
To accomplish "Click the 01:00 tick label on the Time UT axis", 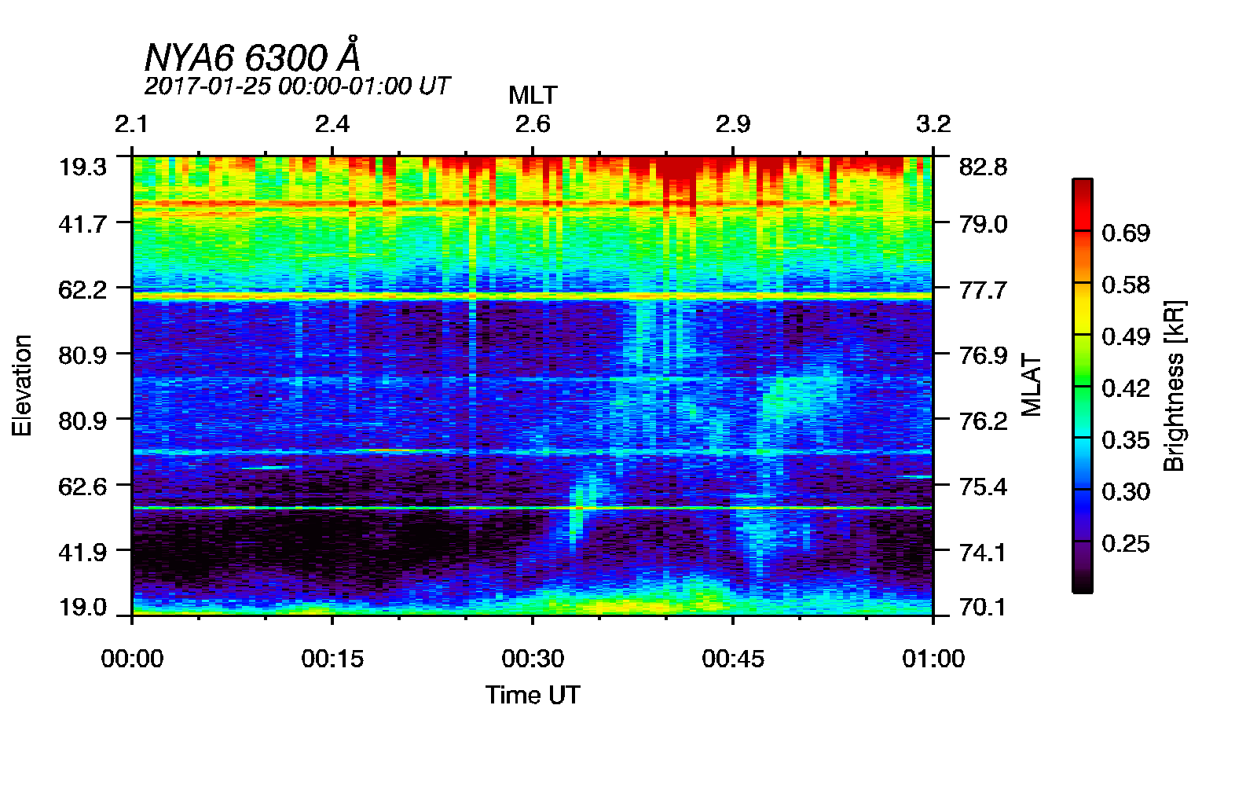I will [x=933, y=659].
